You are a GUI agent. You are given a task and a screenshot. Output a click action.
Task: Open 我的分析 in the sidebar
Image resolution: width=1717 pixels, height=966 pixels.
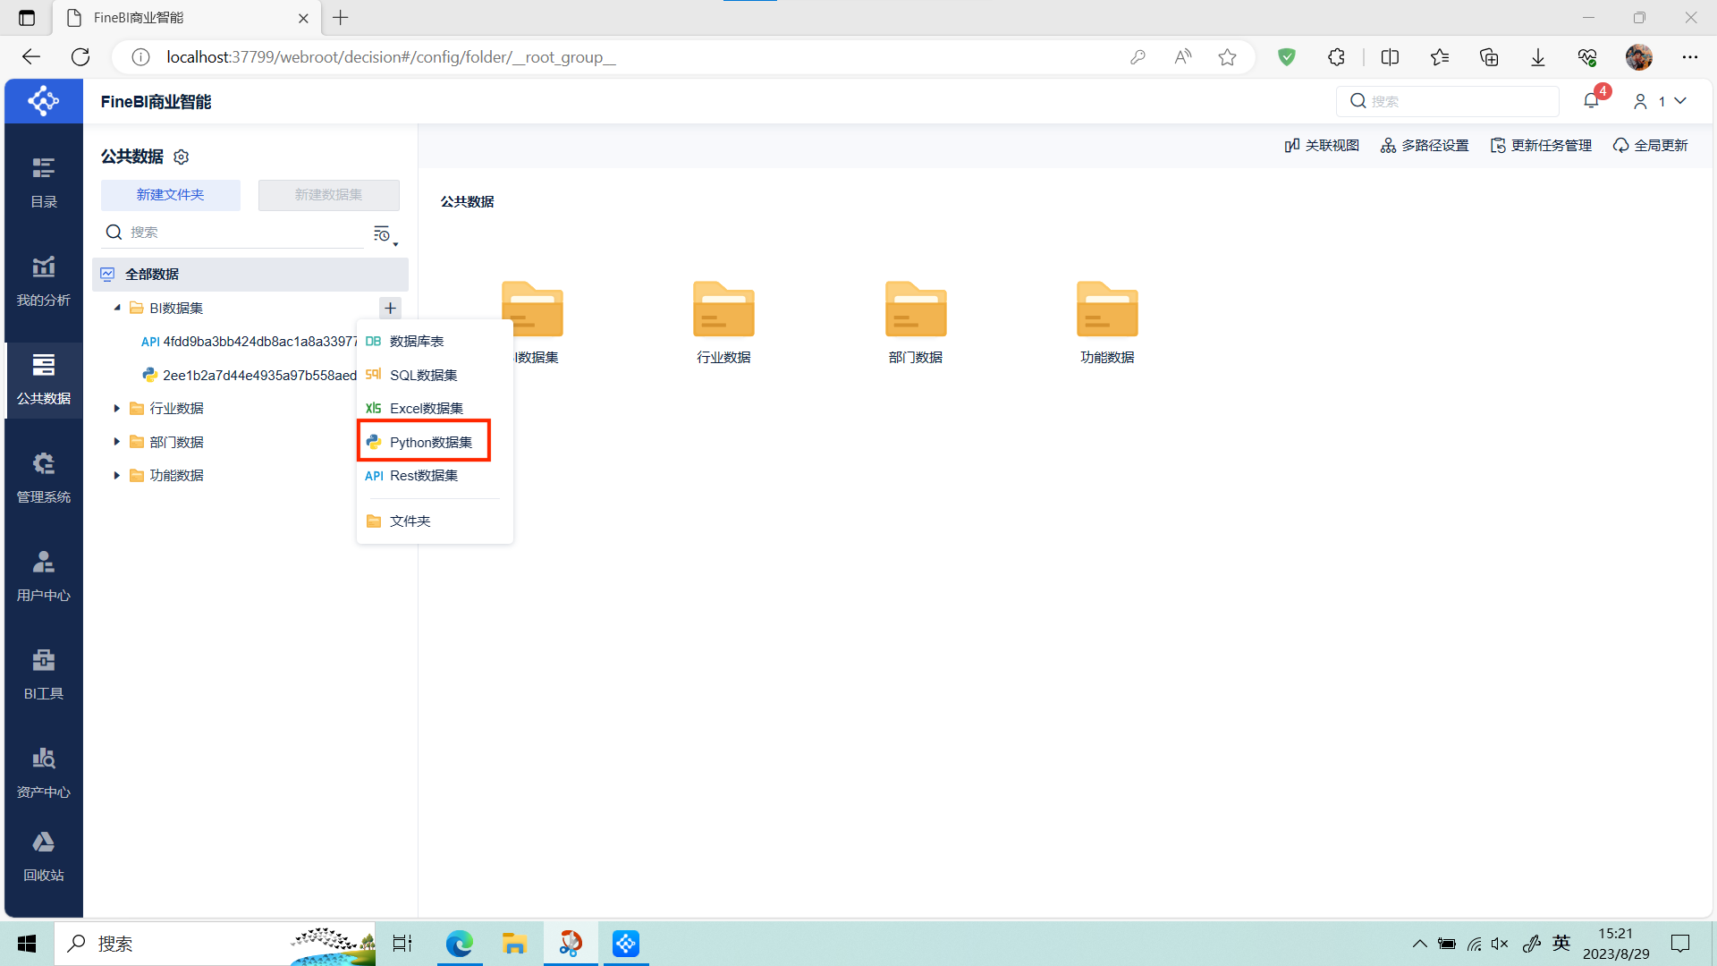pyautogui.click(x=43, y=281)
